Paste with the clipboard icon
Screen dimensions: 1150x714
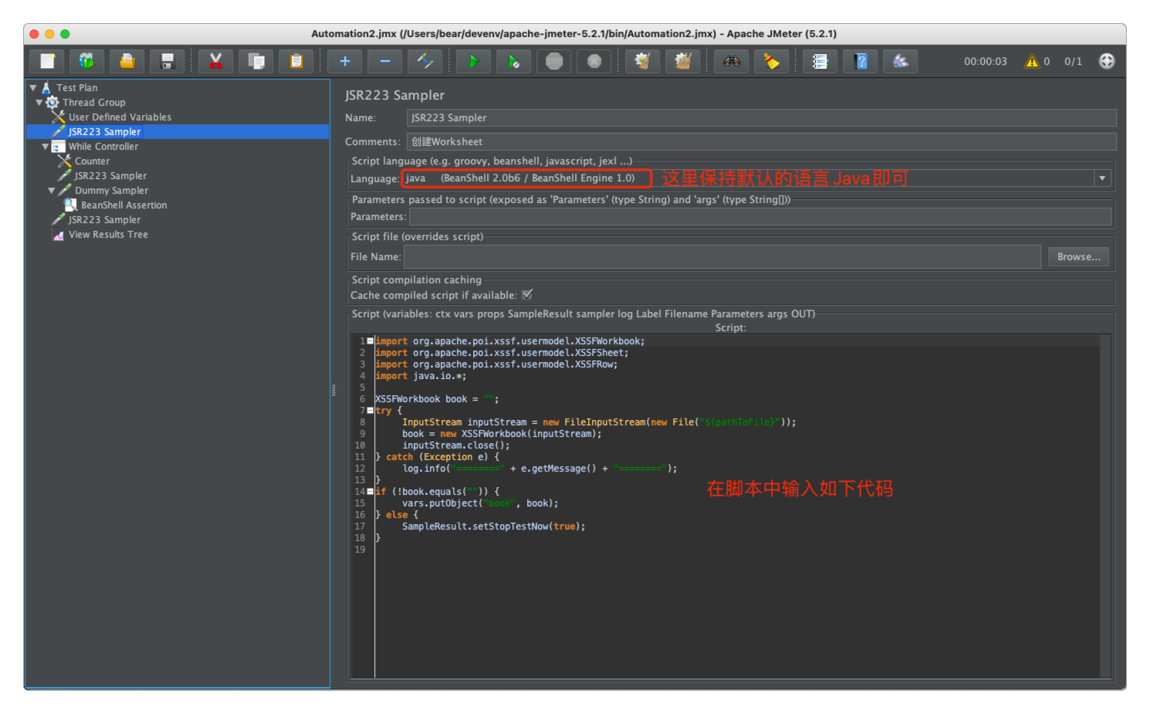click(x=296, y=61)
